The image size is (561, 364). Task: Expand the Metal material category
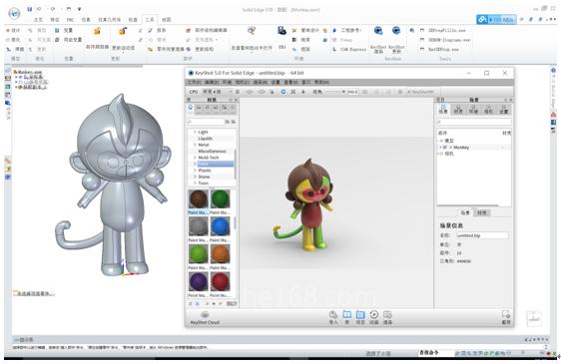coord(204,145)
